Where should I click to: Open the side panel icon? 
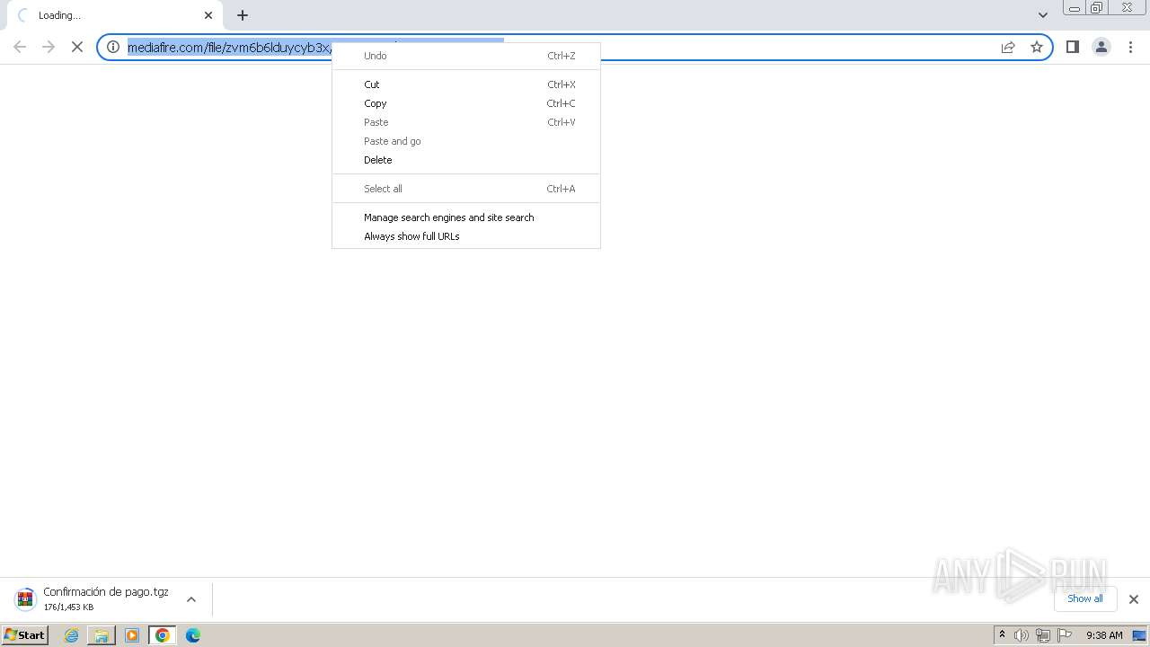(1072, 47)
